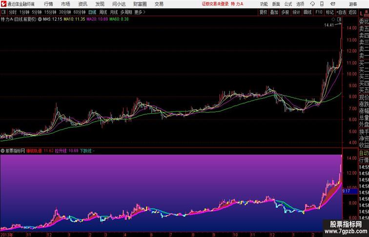Switch to 1分钟 period tab
The height and width of the screenshot is (237, 369).
[x=24, y=12]
